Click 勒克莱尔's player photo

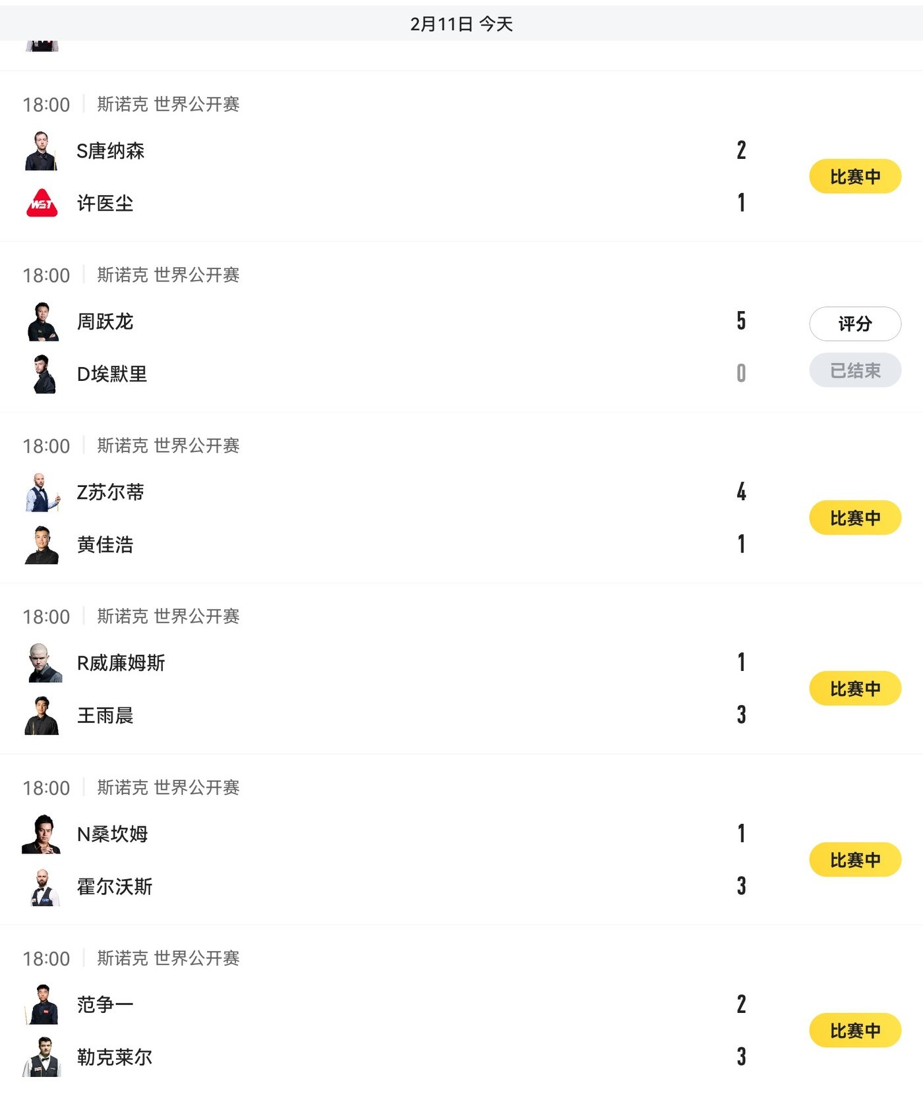[x=43, y=1057]
